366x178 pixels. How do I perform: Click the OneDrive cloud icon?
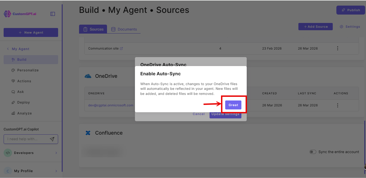click(x=88, y=76)
